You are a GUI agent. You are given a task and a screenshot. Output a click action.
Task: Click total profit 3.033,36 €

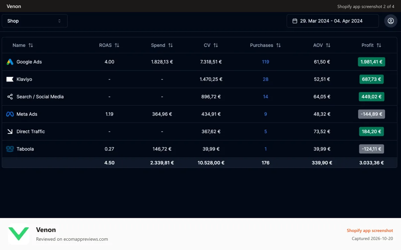click(371, 163)
